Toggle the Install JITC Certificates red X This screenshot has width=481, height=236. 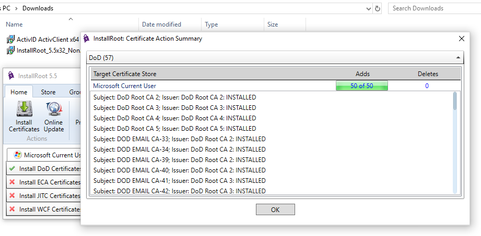(x=12, y=195)
